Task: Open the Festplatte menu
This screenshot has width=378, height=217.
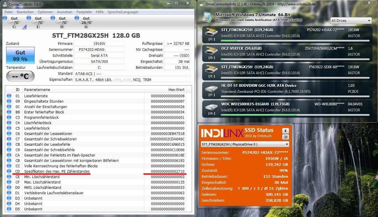Action: pyautogui.click(x=84, y=12)
